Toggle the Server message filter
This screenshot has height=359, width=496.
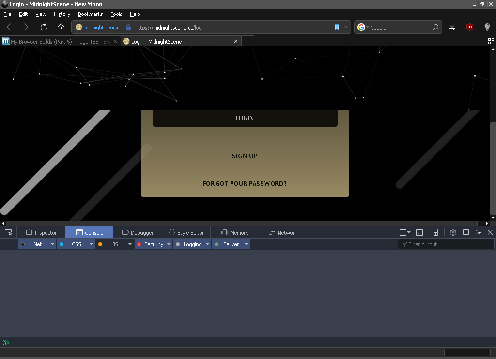(228, 244)
